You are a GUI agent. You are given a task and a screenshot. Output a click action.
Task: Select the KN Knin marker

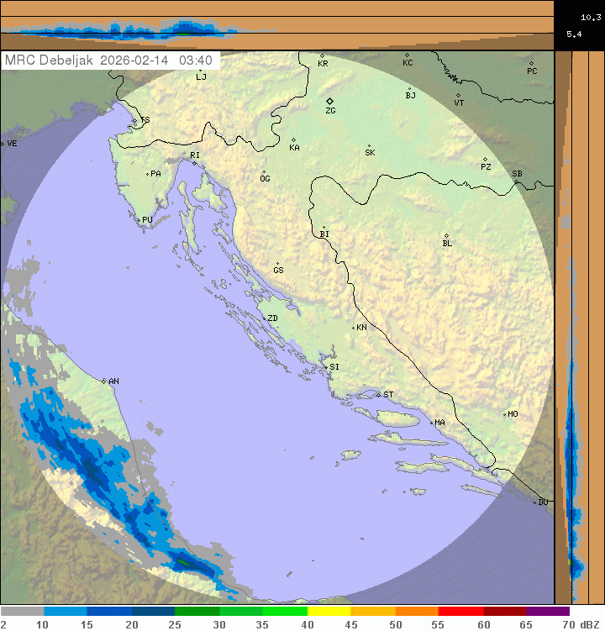(x=354, y=328)
